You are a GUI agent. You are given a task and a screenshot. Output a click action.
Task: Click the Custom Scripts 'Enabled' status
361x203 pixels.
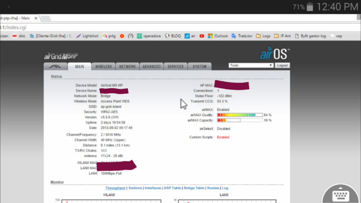tap(223, 137)
